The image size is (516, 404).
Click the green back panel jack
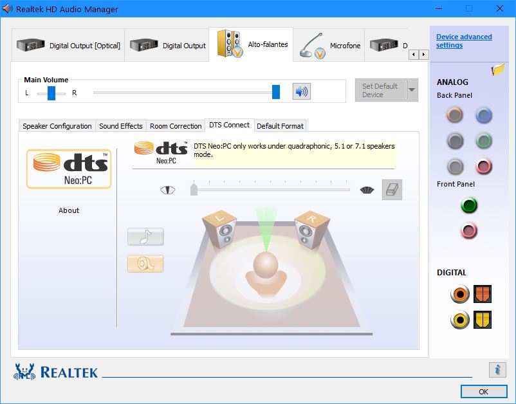pyautogui.click(x=483, y=141)
